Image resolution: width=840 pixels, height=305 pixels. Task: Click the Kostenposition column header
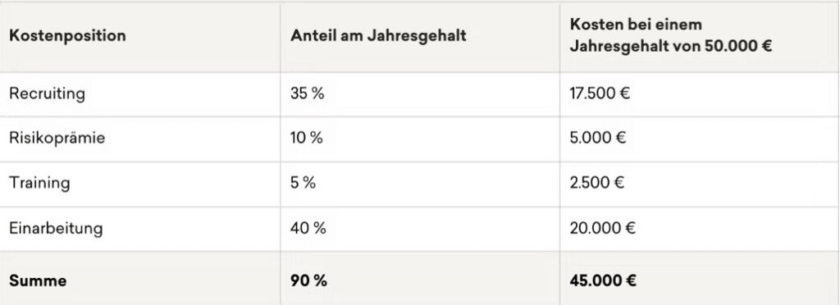pos(67,35)
